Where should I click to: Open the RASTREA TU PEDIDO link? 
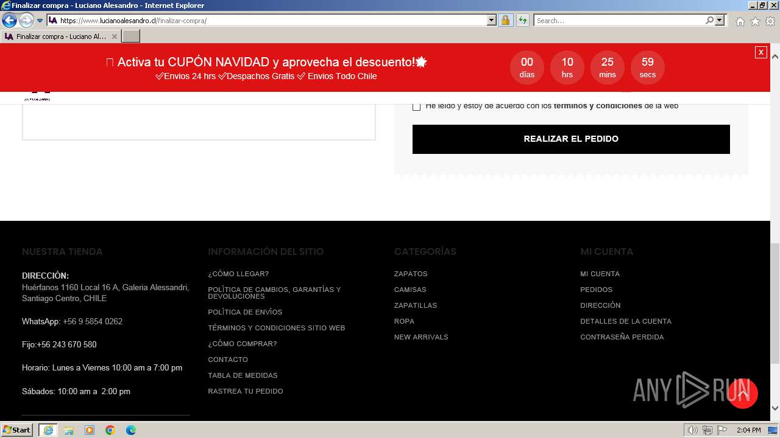246,391
